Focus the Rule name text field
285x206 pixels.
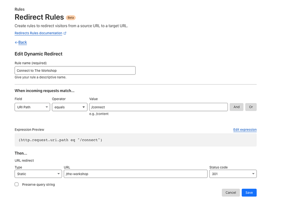tap(75, 71)
